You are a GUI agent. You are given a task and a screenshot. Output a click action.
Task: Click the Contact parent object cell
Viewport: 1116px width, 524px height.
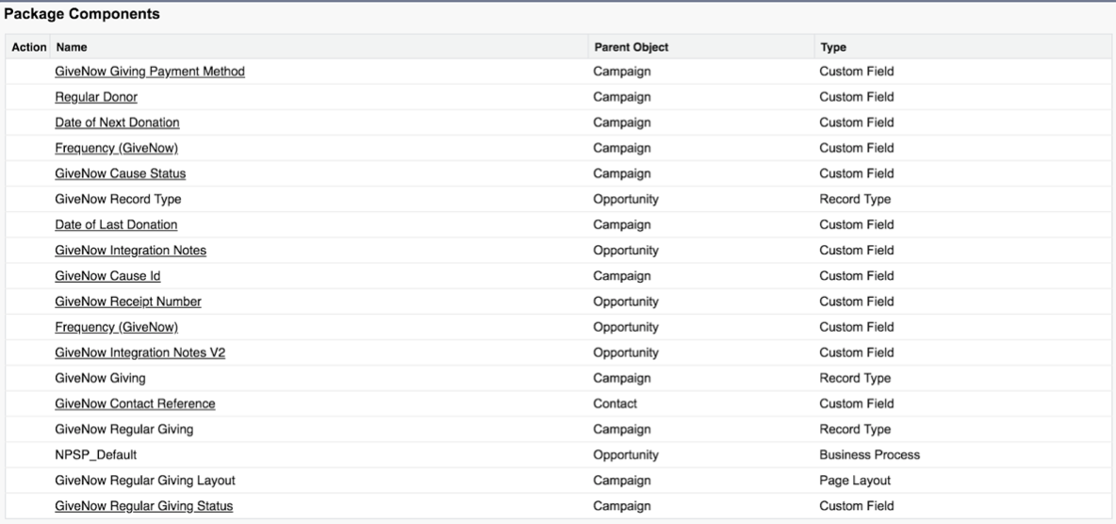[615, 403]
